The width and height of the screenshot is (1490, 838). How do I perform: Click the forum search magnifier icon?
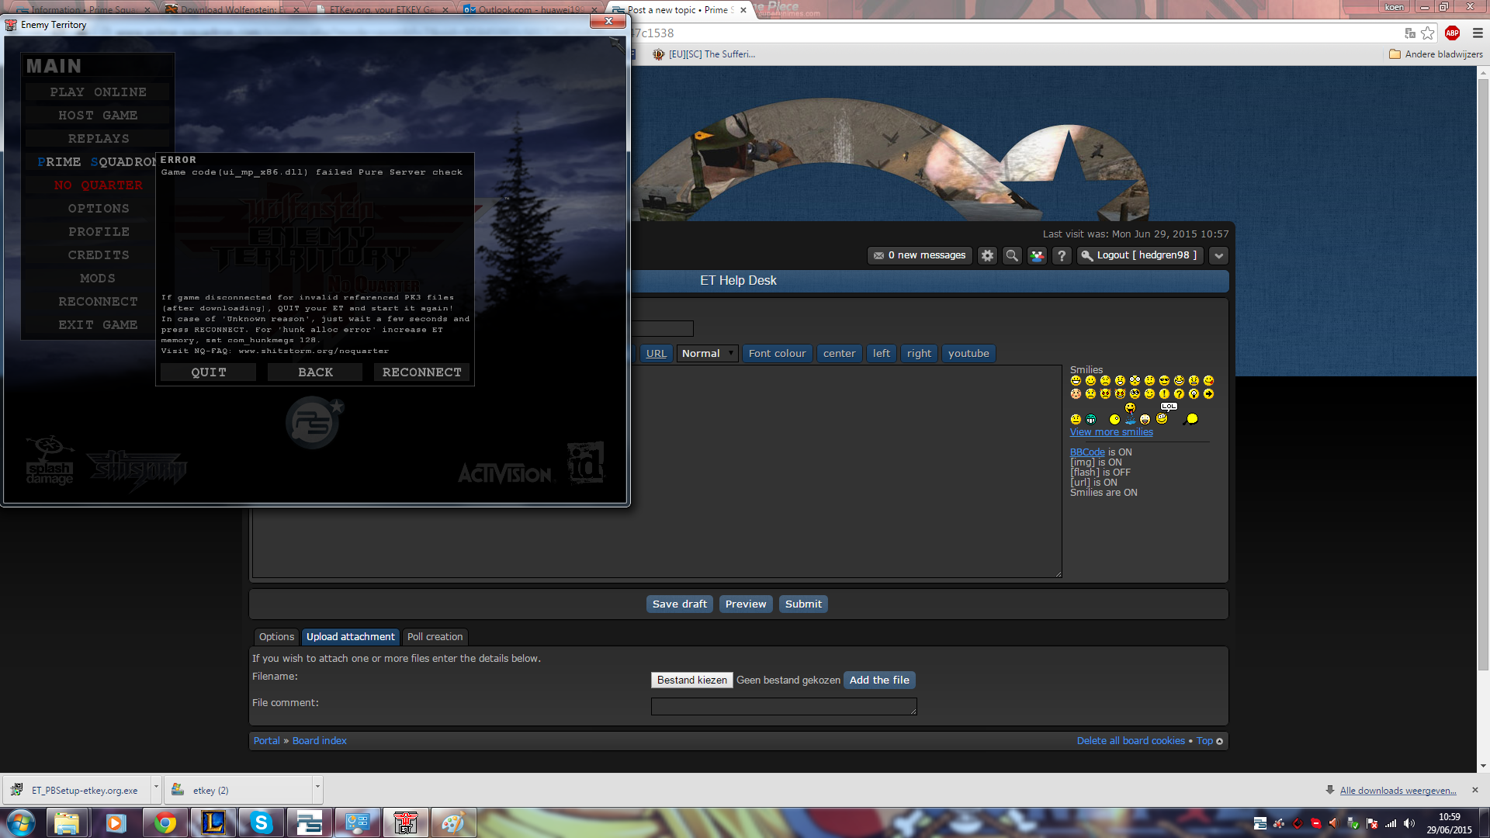click(1012, 255)
